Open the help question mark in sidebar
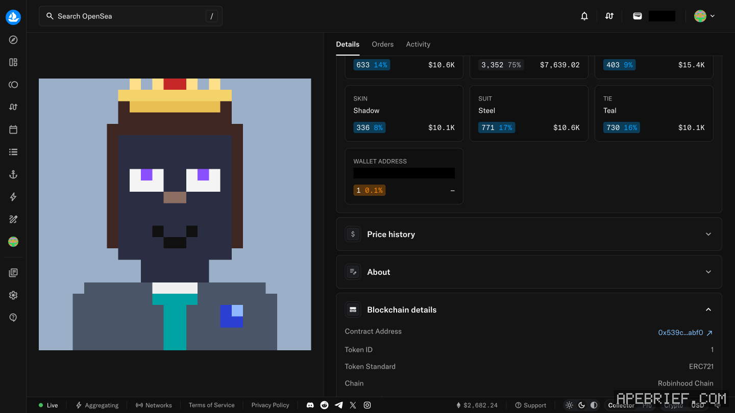The height and width of the screenshot is (413, 735). tap(13, 318)
